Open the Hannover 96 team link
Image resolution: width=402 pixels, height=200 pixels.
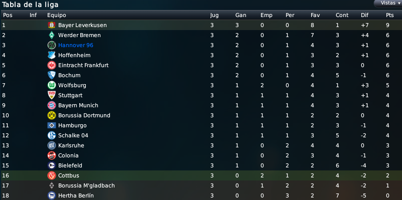tap(76, 45)
